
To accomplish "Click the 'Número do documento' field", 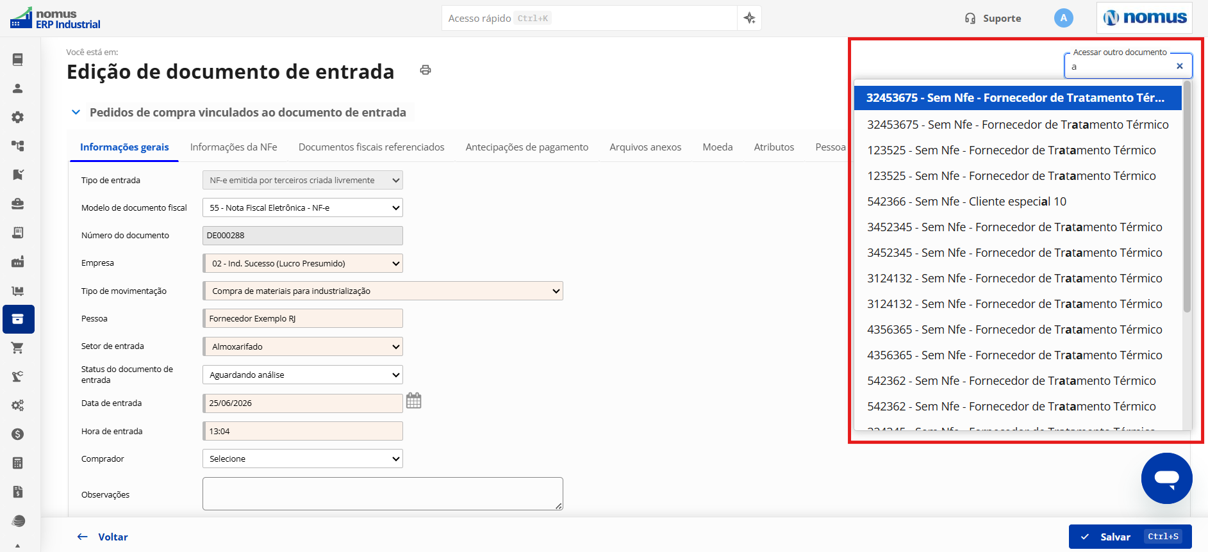I will click(x=302, y=236).
